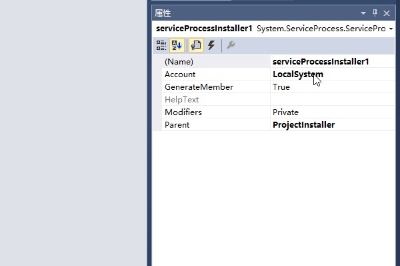Image resolution: width=400 pixels, height=266 pixels.
Task: Expand the serviceProcessInstaller1 object selector dropdown
Action: (x=390, y=29)
